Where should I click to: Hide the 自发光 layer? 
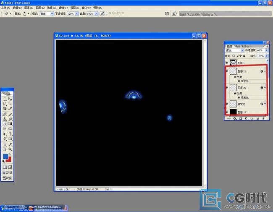pyautogui.click(x=227, y=104)
